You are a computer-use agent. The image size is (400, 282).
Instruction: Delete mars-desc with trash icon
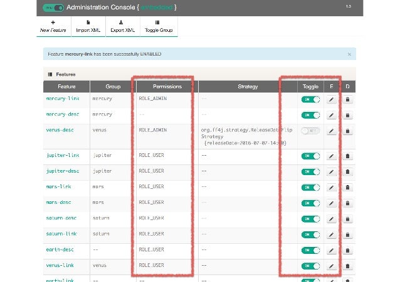coord(347,203)
